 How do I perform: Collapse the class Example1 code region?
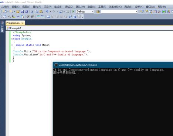click(x=12, y=38)
